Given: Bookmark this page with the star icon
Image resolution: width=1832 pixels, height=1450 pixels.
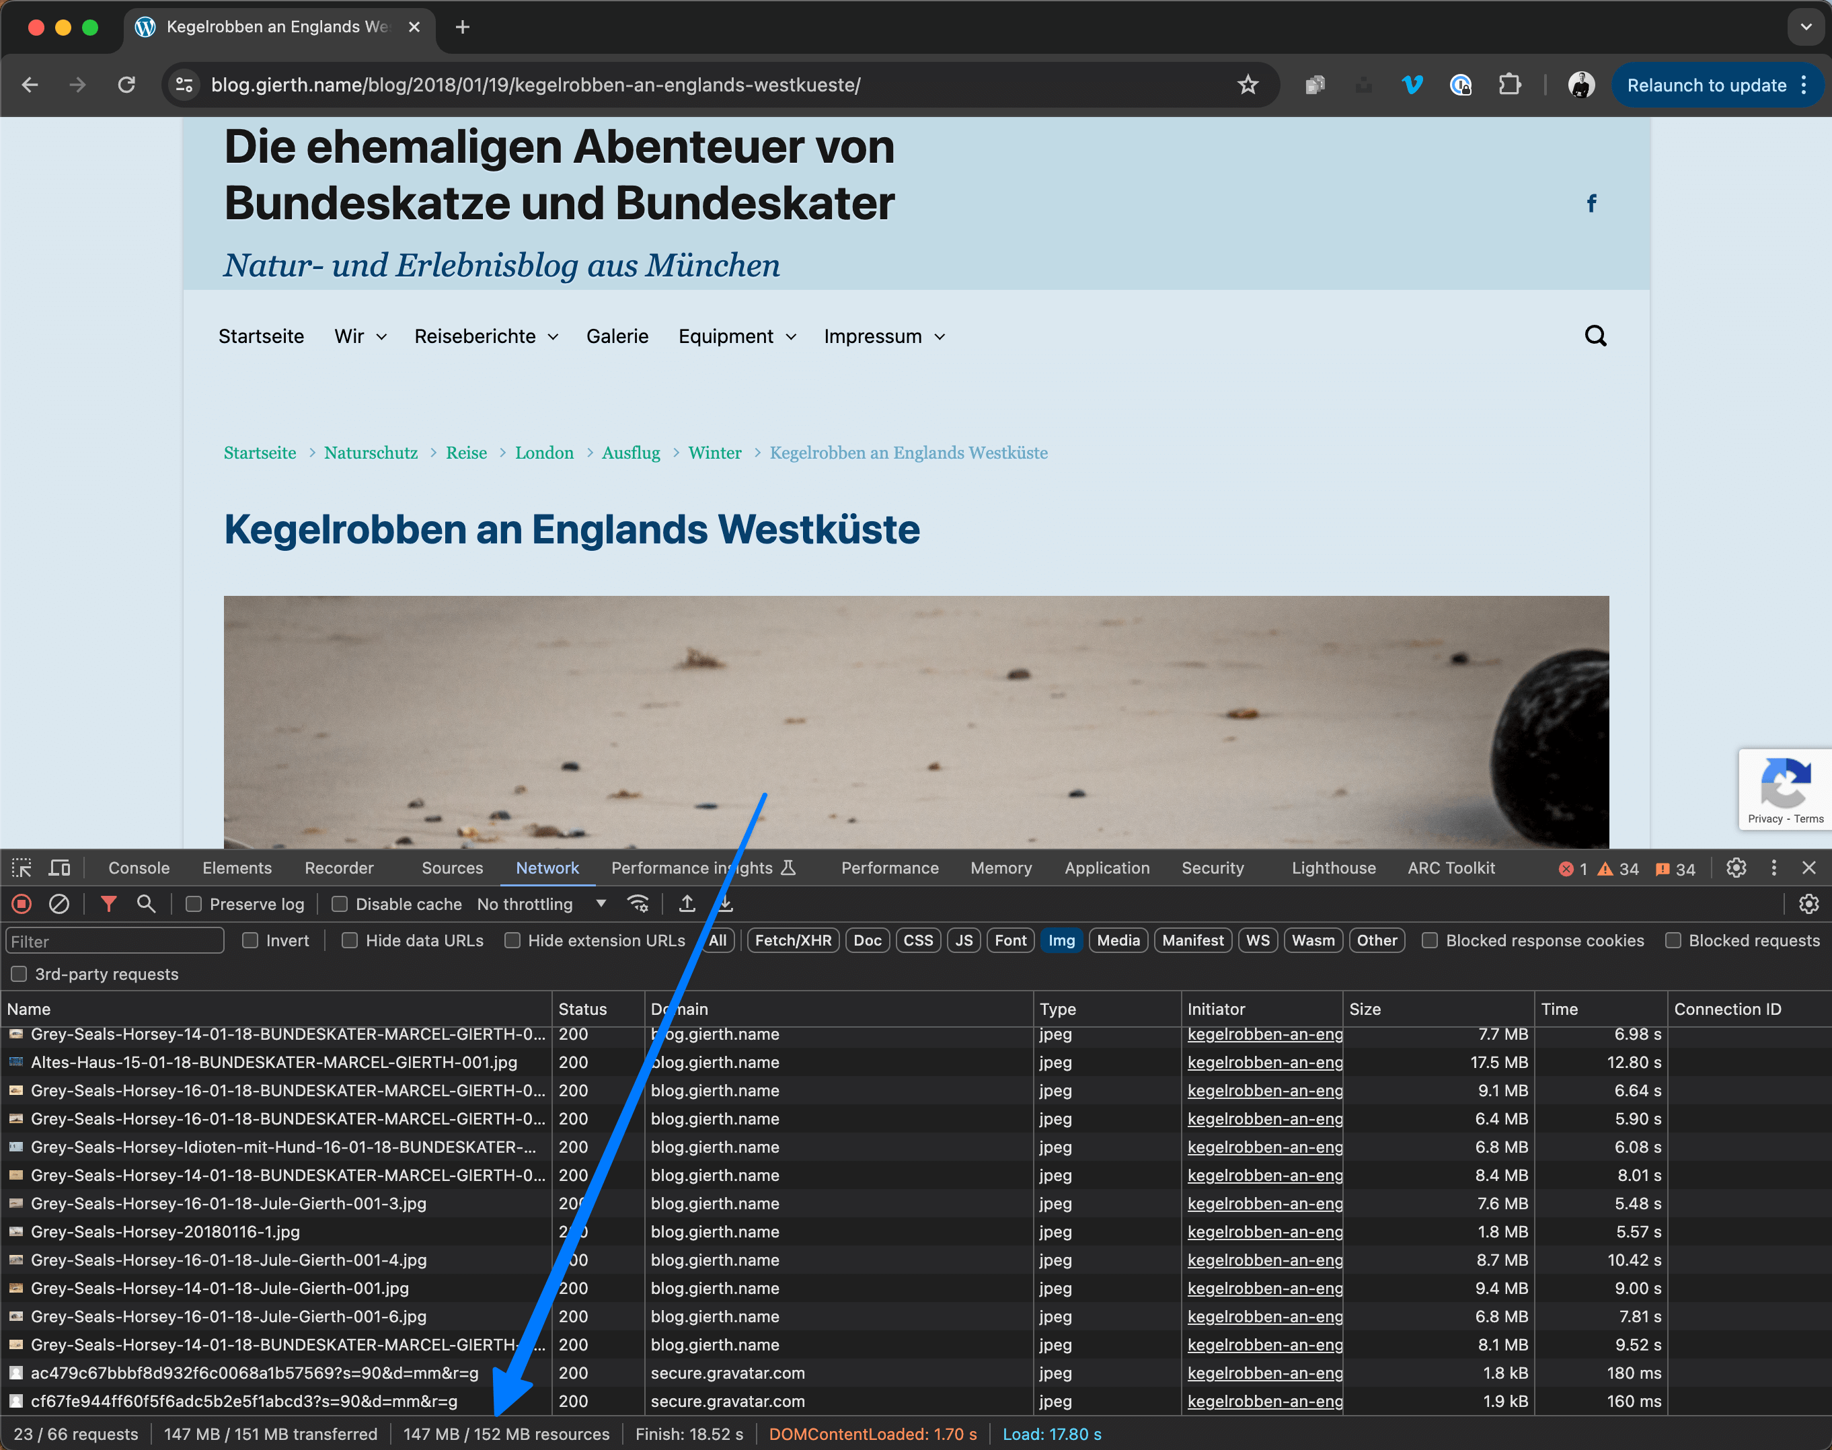Looking at the screenshot, I should pos(1247,85).
